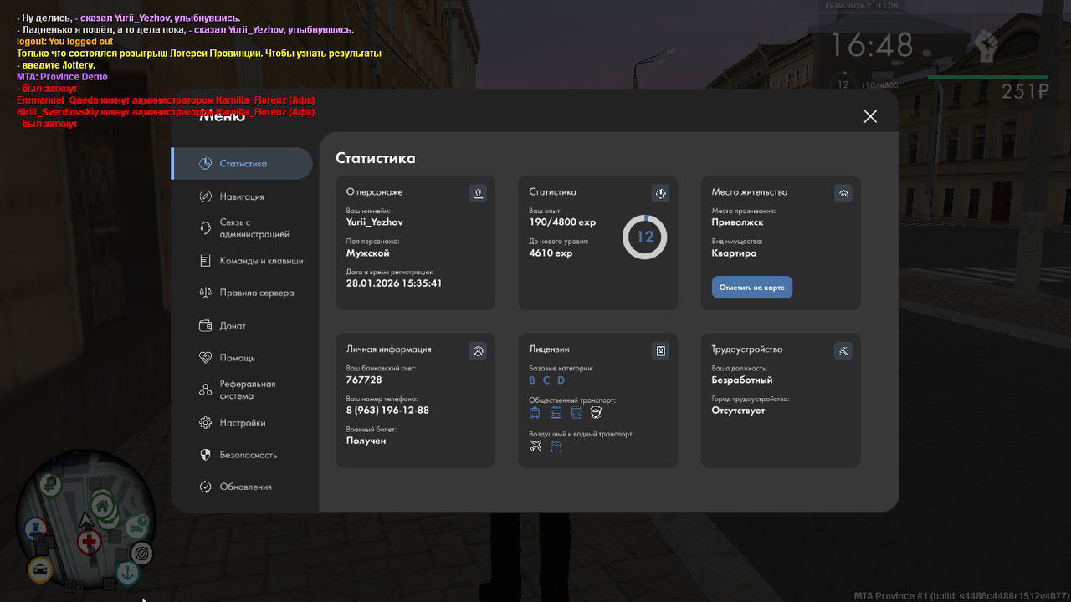Click the car rental clock marker on minimap

pyautogui.click(x=136, y=527)
